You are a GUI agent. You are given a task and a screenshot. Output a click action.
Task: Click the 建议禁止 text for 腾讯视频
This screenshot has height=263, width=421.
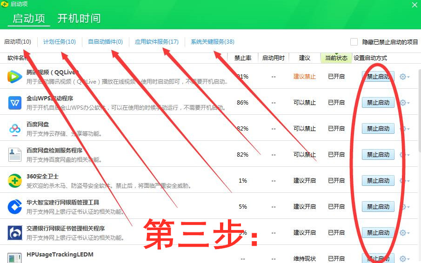[305, 77]
